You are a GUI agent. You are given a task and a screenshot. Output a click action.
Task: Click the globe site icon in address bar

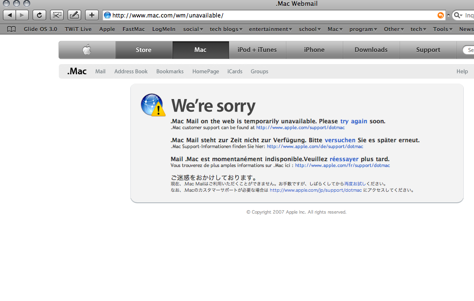(x=107, y=15)
